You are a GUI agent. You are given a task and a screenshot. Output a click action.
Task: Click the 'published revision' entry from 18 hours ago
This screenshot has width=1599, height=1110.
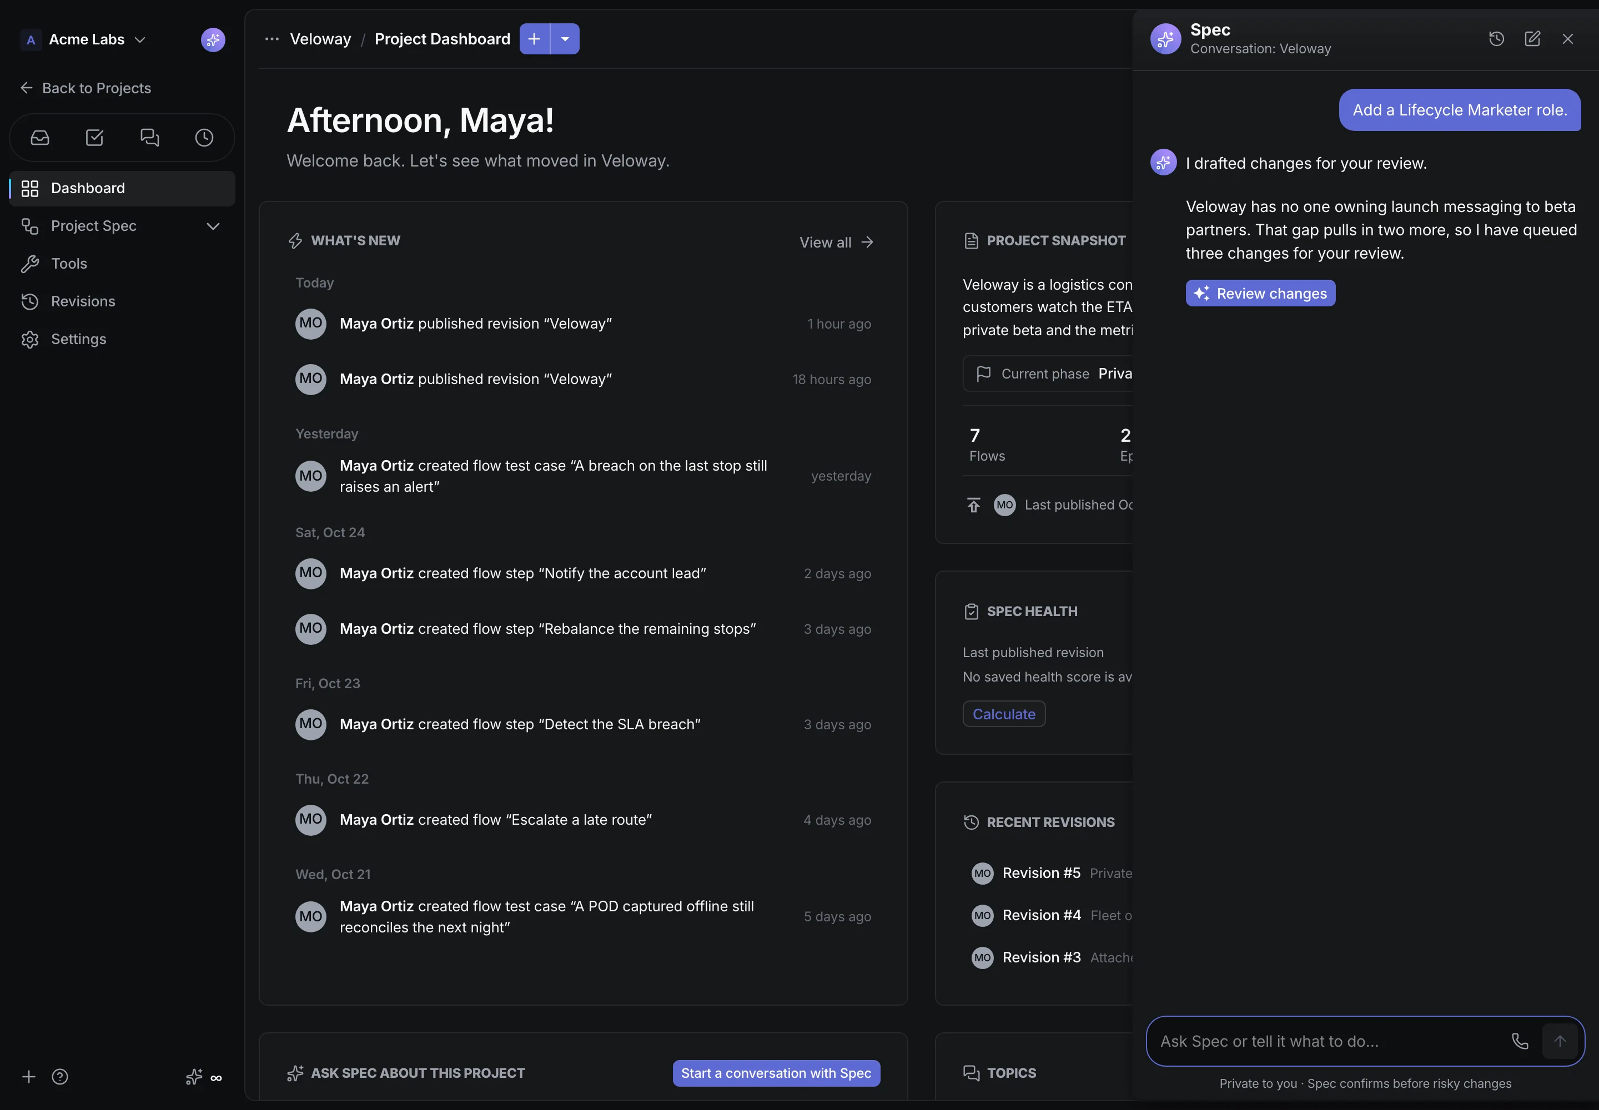point(583,380)
